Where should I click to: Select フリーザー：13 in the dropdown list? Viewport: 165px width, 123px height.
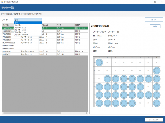point(20,30)
